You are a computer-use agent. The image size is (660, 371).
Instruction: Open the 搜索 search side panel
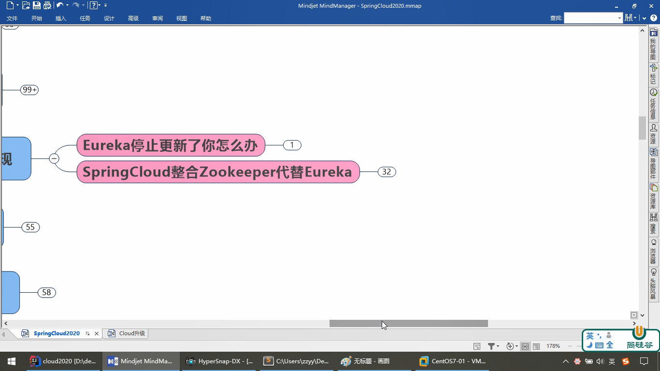click(654, 224)
